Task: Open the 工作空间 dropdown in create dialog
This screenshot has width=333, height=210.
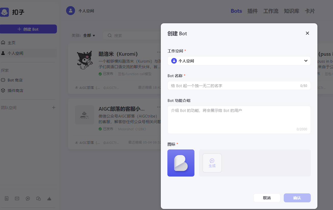Action: [239, 61]
